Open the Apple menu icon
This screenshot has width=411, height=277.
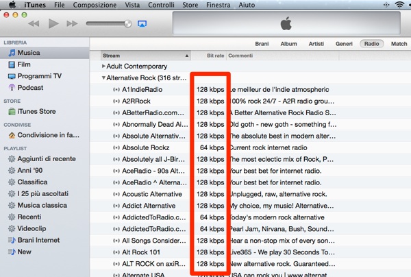(x=12, y=5)
